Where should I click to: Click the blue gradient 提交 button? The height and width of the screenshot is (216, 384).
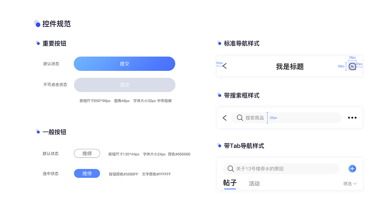(x=124, y=64)
